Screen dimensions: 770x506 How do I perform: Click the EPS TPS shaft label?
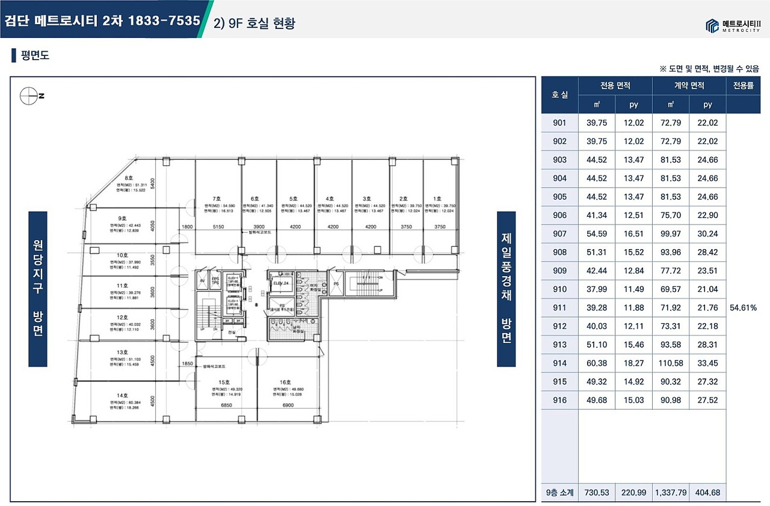tap(215, 281)
